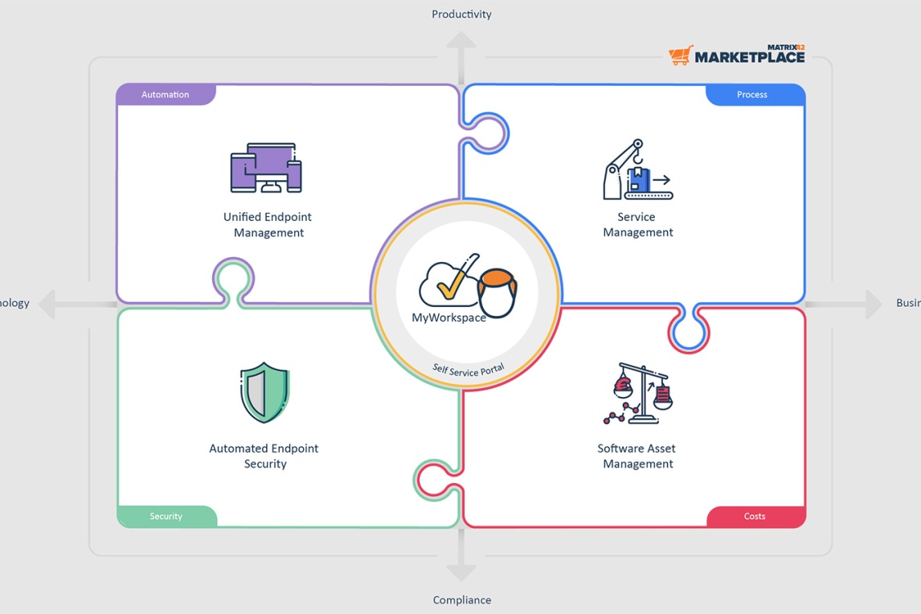The height and width of the screenshot is (614, 921).
Task: Click the downward arrow above Compliance
Action: click(461, 568)
